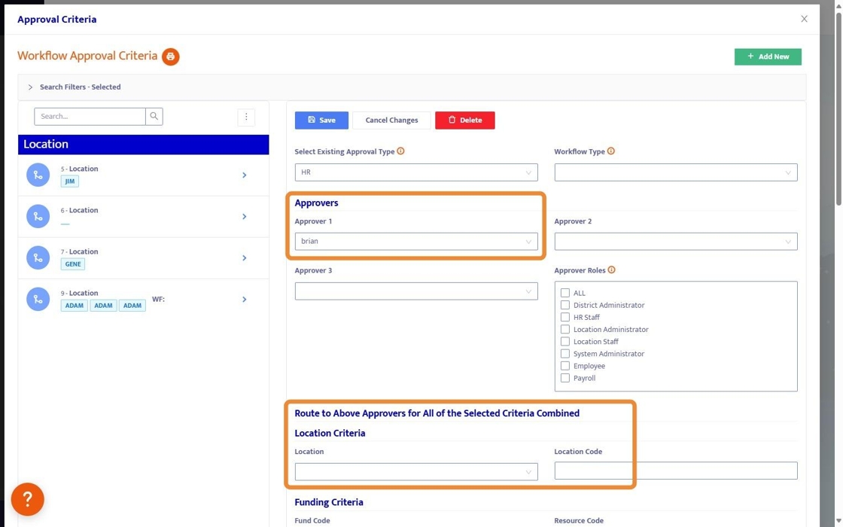843x527 pixels.
Task: Open the Approver 3 dropdown
Action: tap(416, 291)
